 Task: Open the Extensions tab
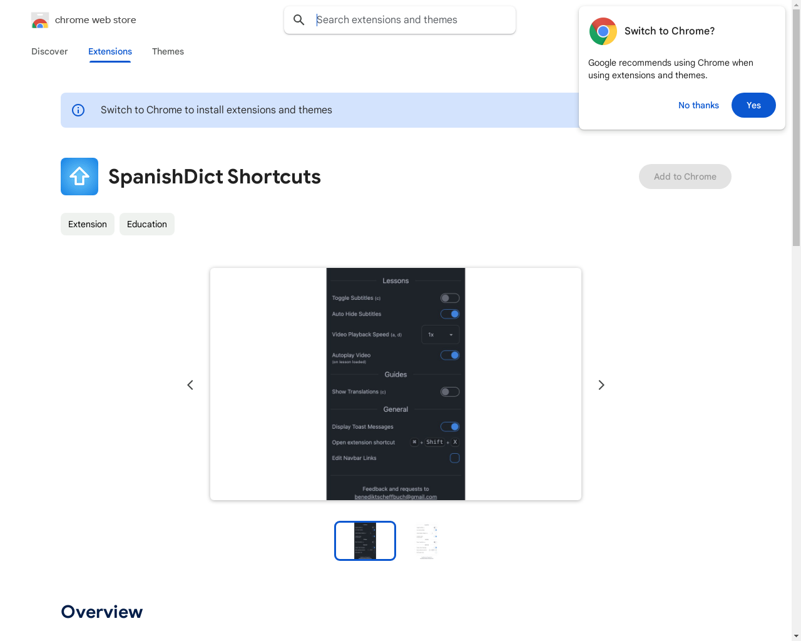tap(110, 51)
